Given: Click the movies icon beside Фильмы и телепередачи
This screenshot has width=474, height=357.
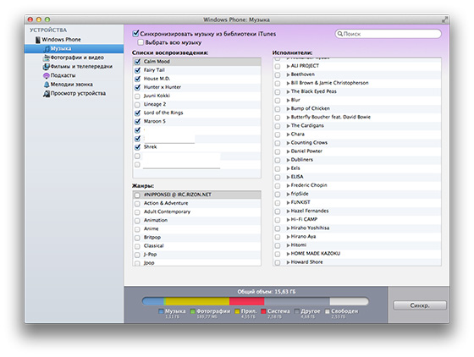Looking at the screenshot, I should [47, 67].
